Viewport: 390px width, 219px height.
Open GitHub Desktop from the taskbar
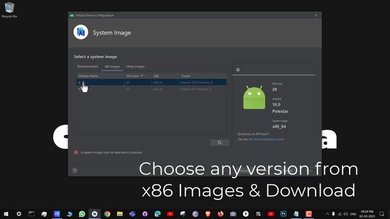pos(145,214)
